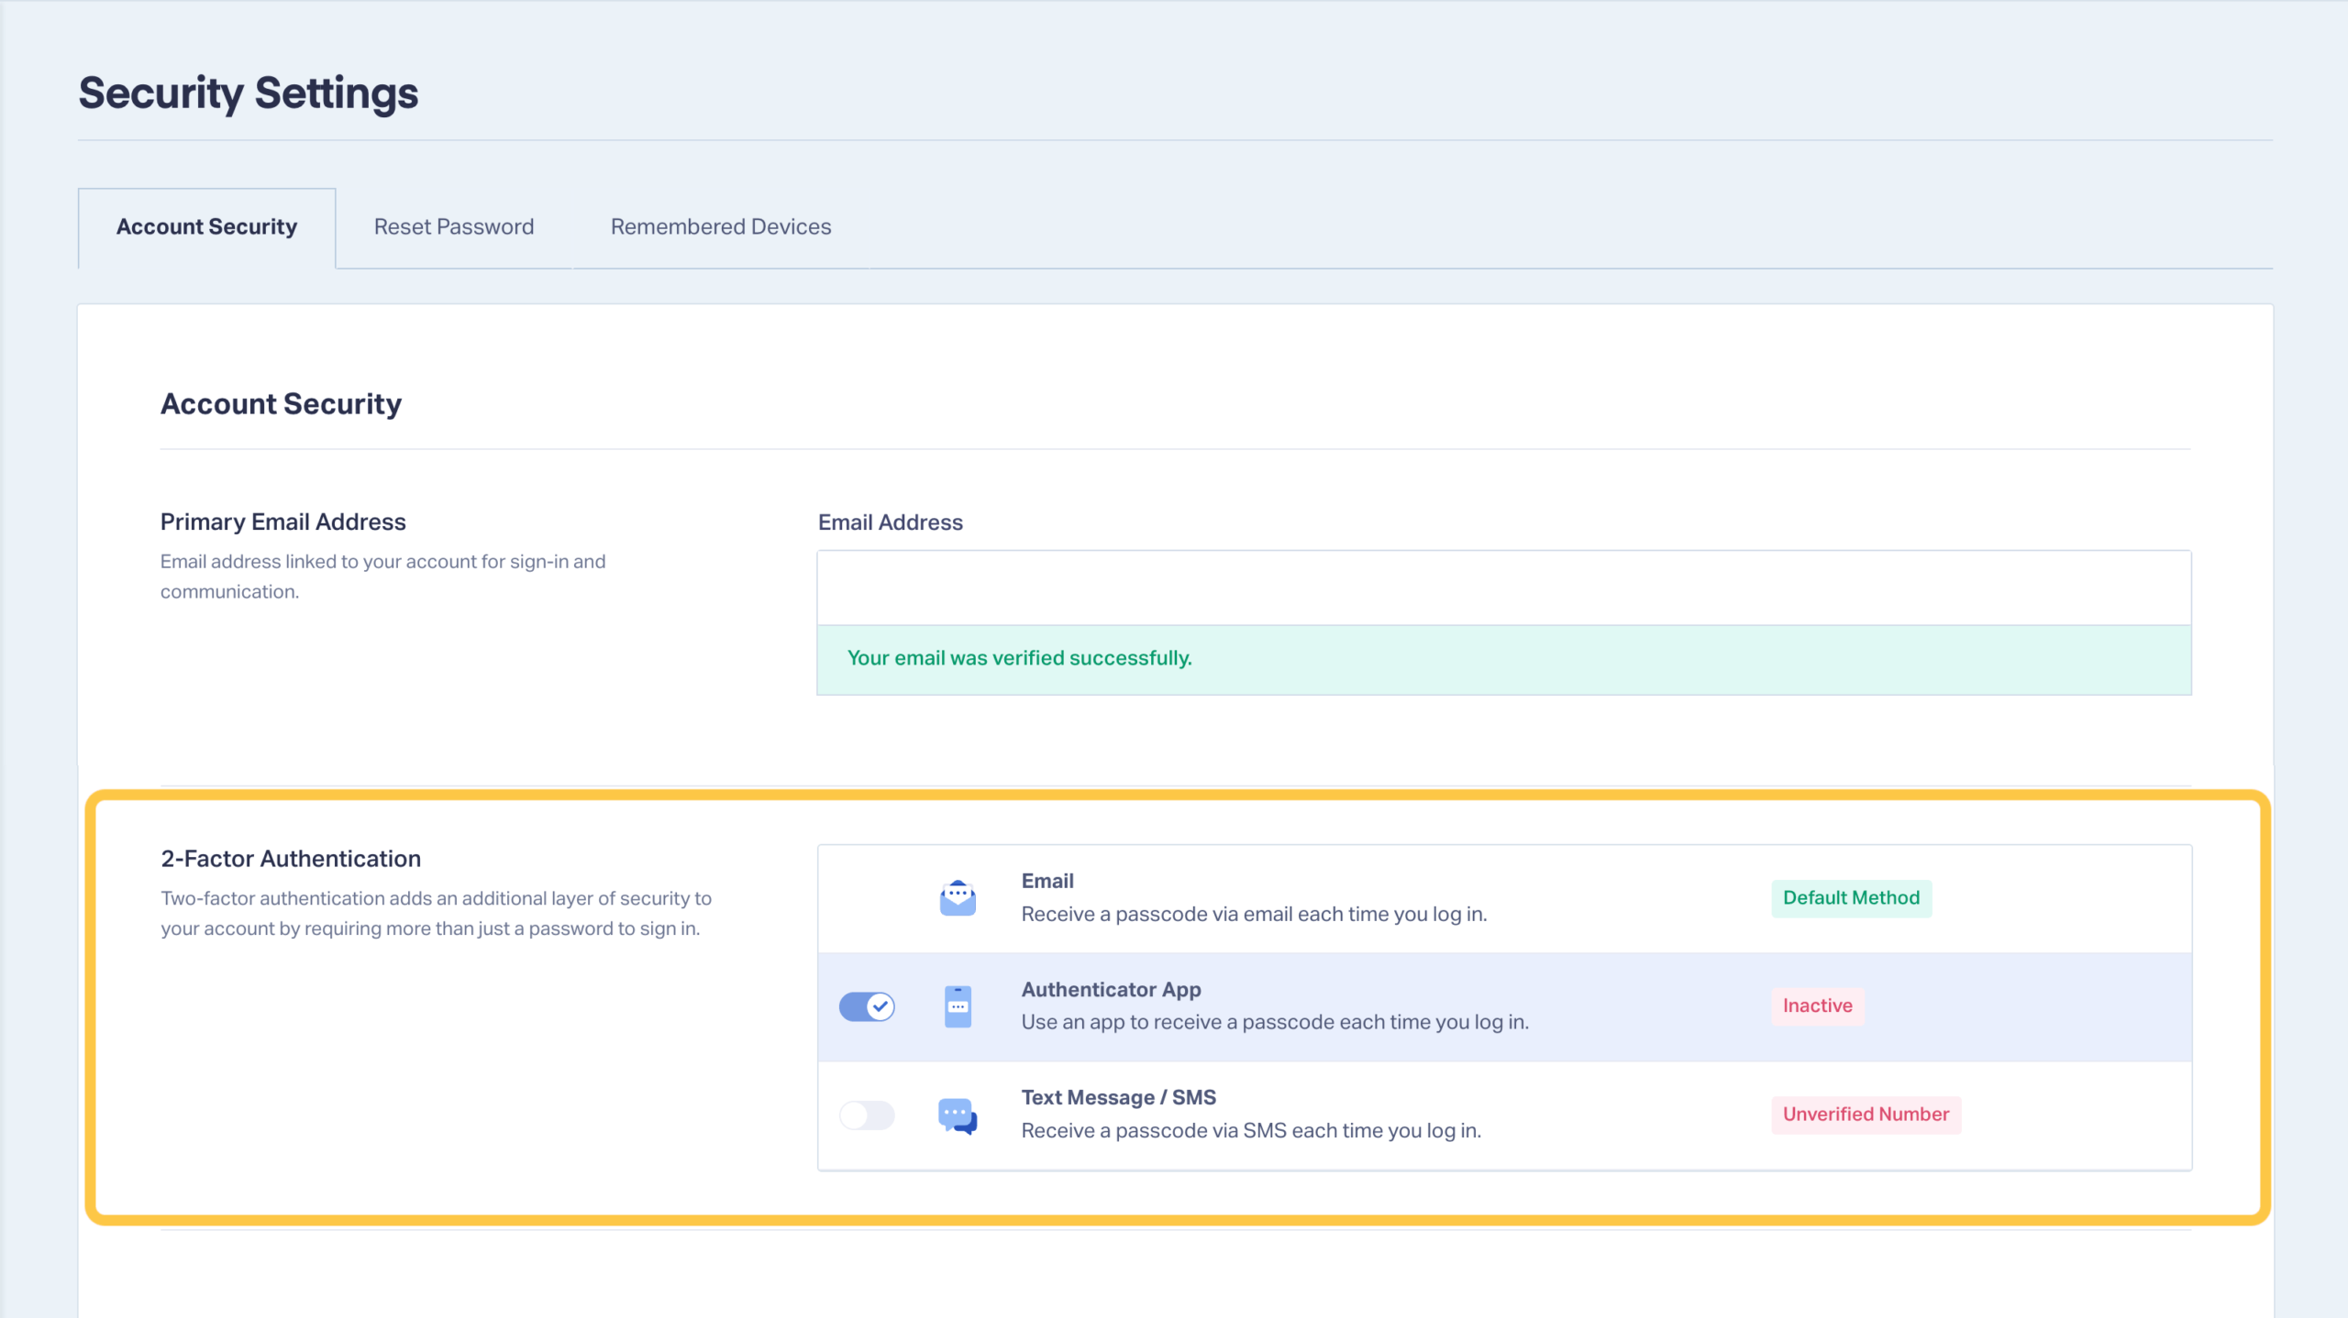2348x1318 pixels.
Task: Click the 2-Factor Authentication section heading
Action: tap(291, 859)
